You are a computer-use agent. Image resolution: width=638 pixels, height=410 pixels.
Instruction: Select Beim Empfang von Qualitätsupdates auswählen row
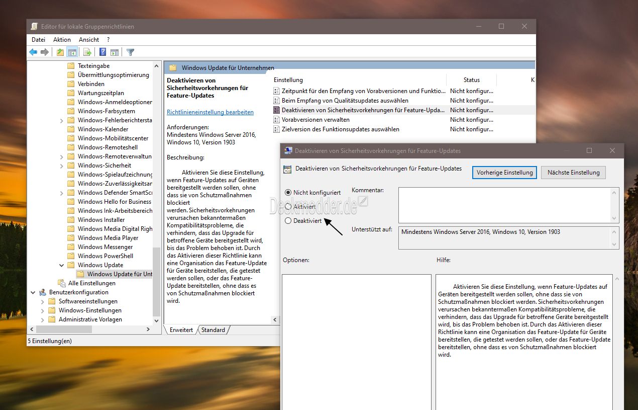coord(345,101)
